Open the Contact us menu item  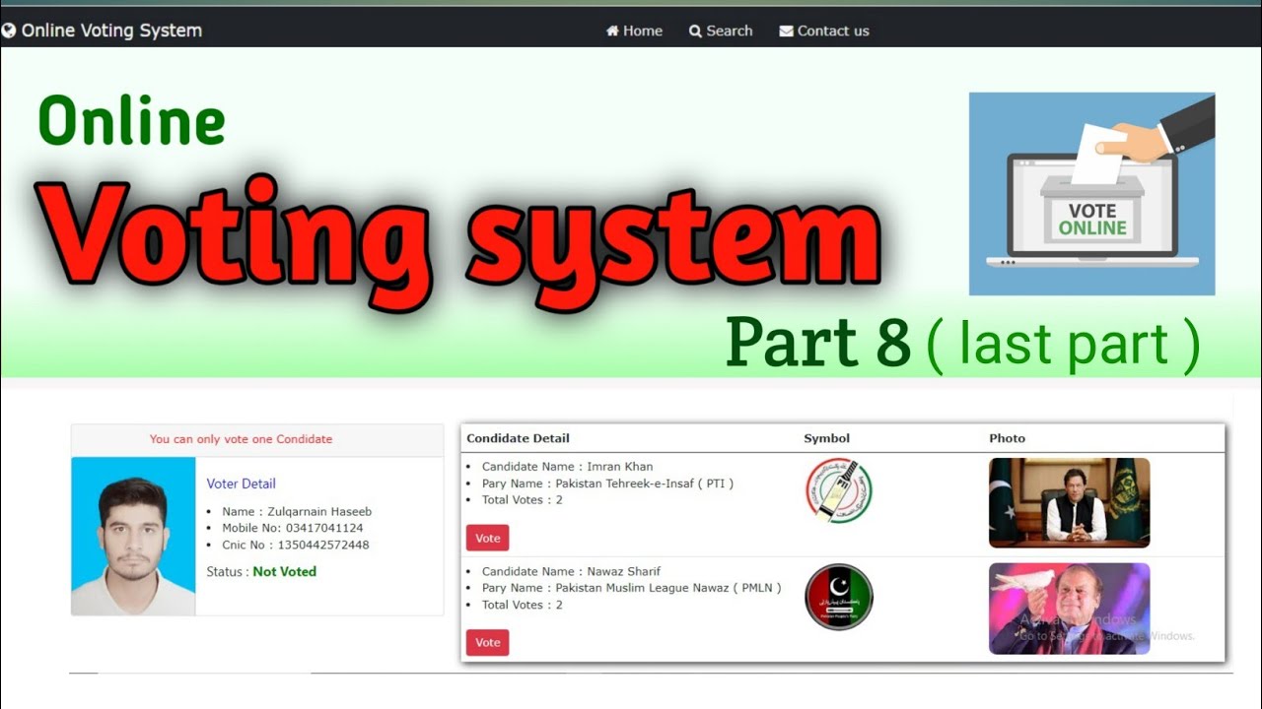[x=824, y=31]
